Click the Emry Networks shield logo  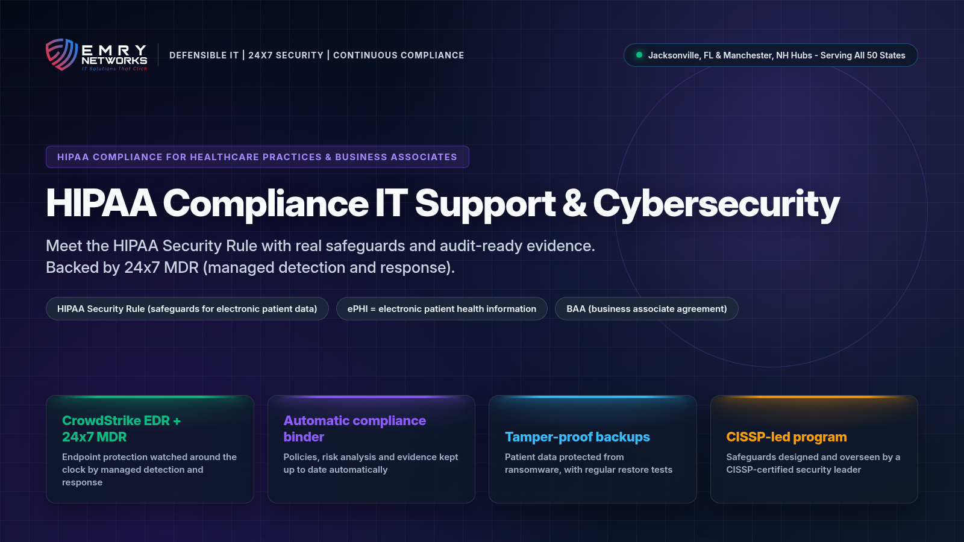[61, 55]
